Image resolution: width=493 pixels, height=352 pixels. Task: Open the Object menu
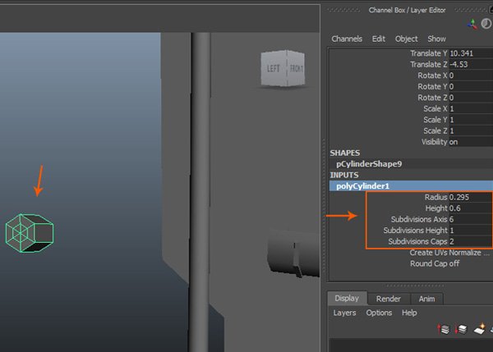point(406,39)
